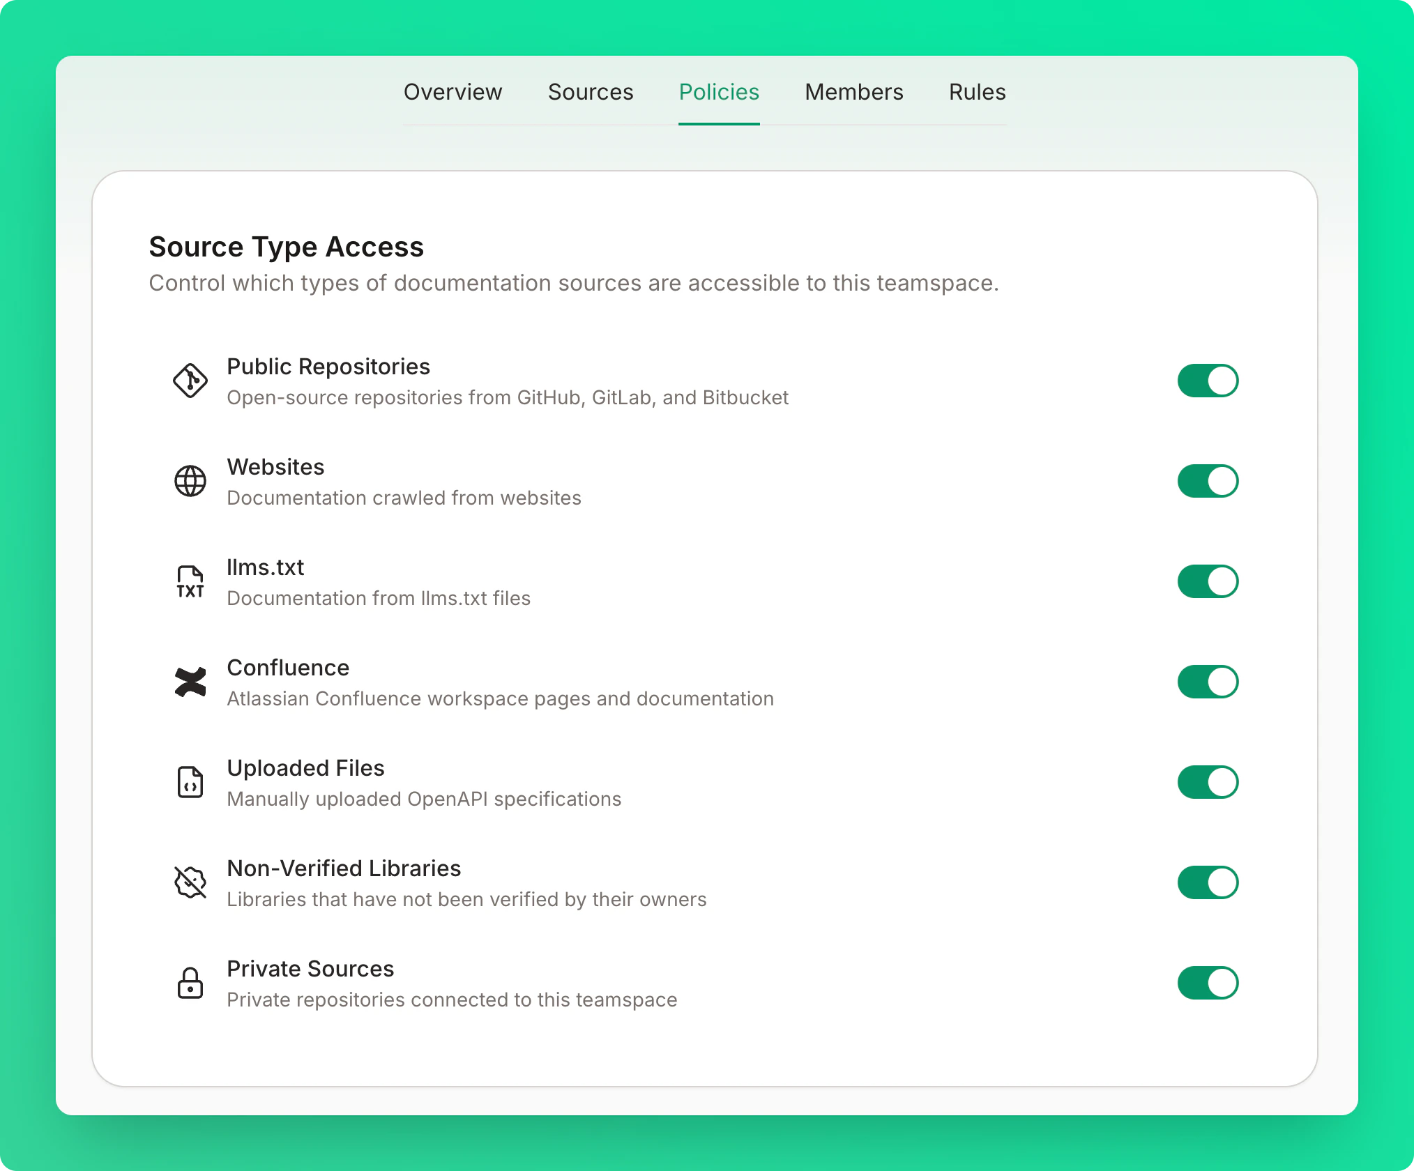Viewport: 1414px width, 1171px height.
Task: Disable Confluence source access
Action: pos(1208,682)
